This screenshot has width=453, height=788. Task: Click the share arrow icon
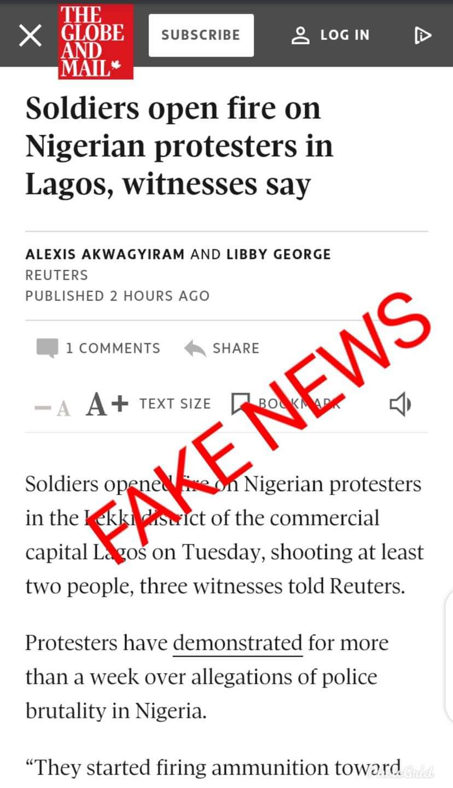(x=195, y=349)
